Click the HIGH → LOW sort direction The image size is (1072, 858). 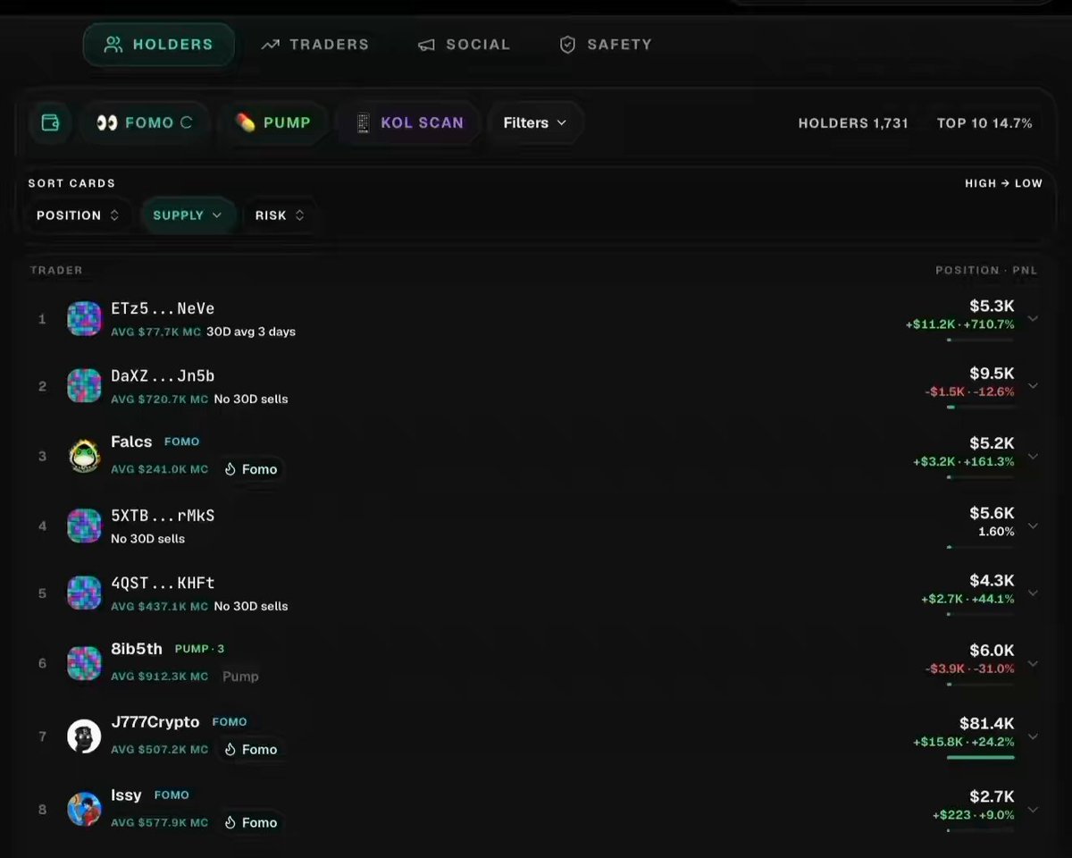[1003, 183]
